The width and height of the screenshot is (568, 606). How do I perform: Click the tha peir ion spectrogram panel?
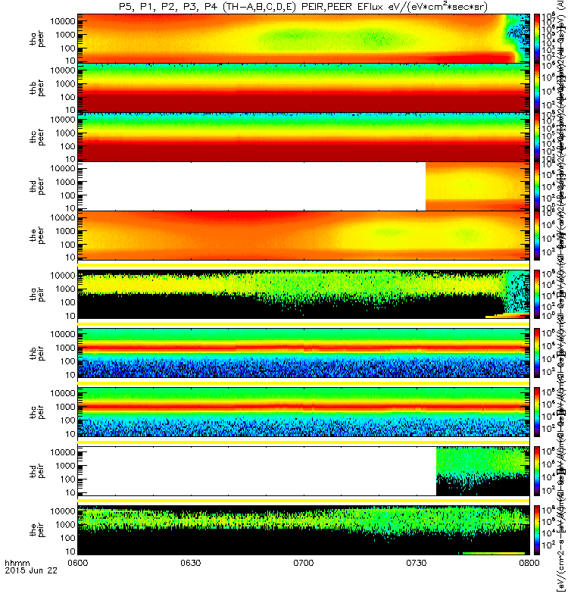(x=304, y=295)
